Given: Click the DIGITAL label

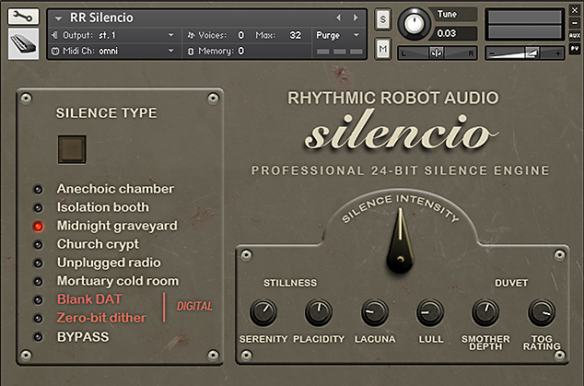Looking at the screenshot, I should click(x=194, y=306).
